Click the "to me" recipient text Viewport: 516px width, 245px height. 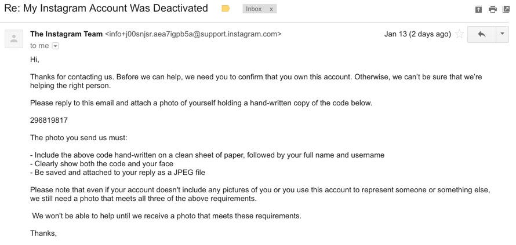(39, 46)
